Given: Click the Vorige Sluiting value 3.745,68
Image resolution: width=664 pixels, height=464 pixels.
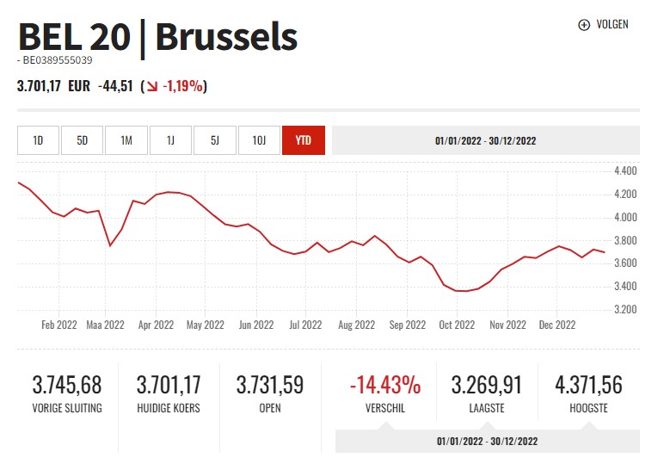Looking at the screenshot, I should coord(67,384).
